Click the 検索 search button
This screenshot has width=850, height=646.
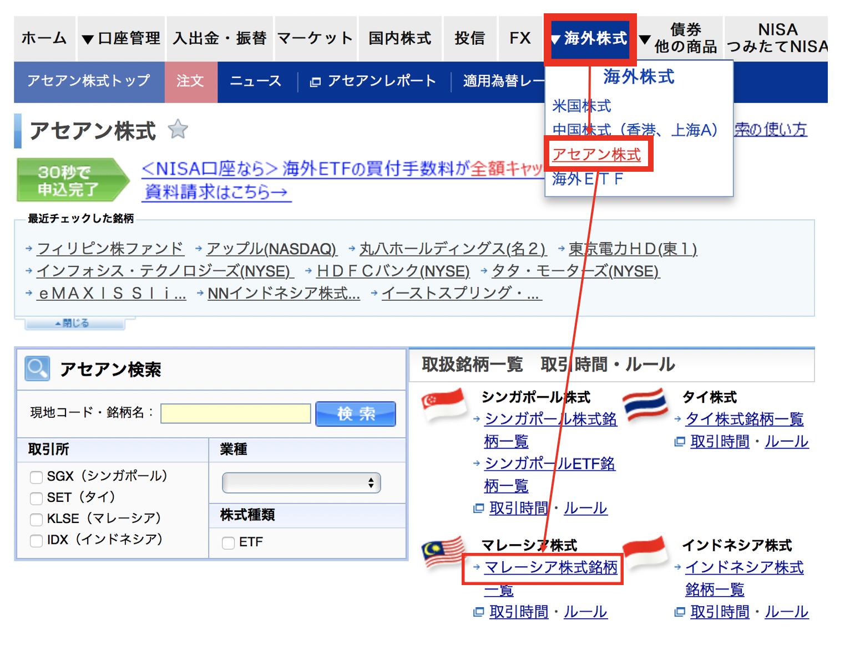(x=356, y=413)
